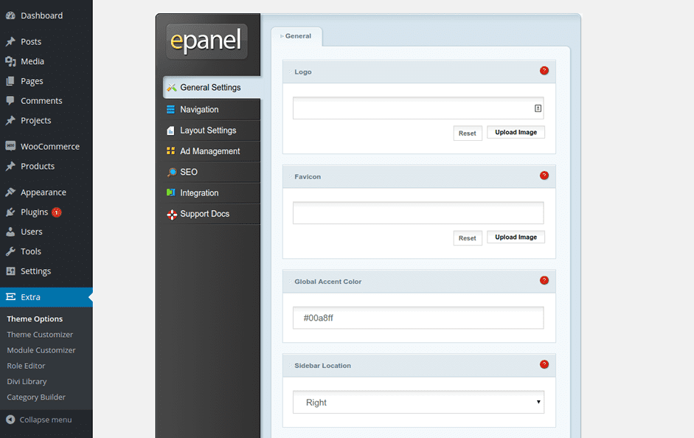This screenshot has width=694, height=438.
Task: Click inside the Favicon URL field
Action: (x=418, y=212)
